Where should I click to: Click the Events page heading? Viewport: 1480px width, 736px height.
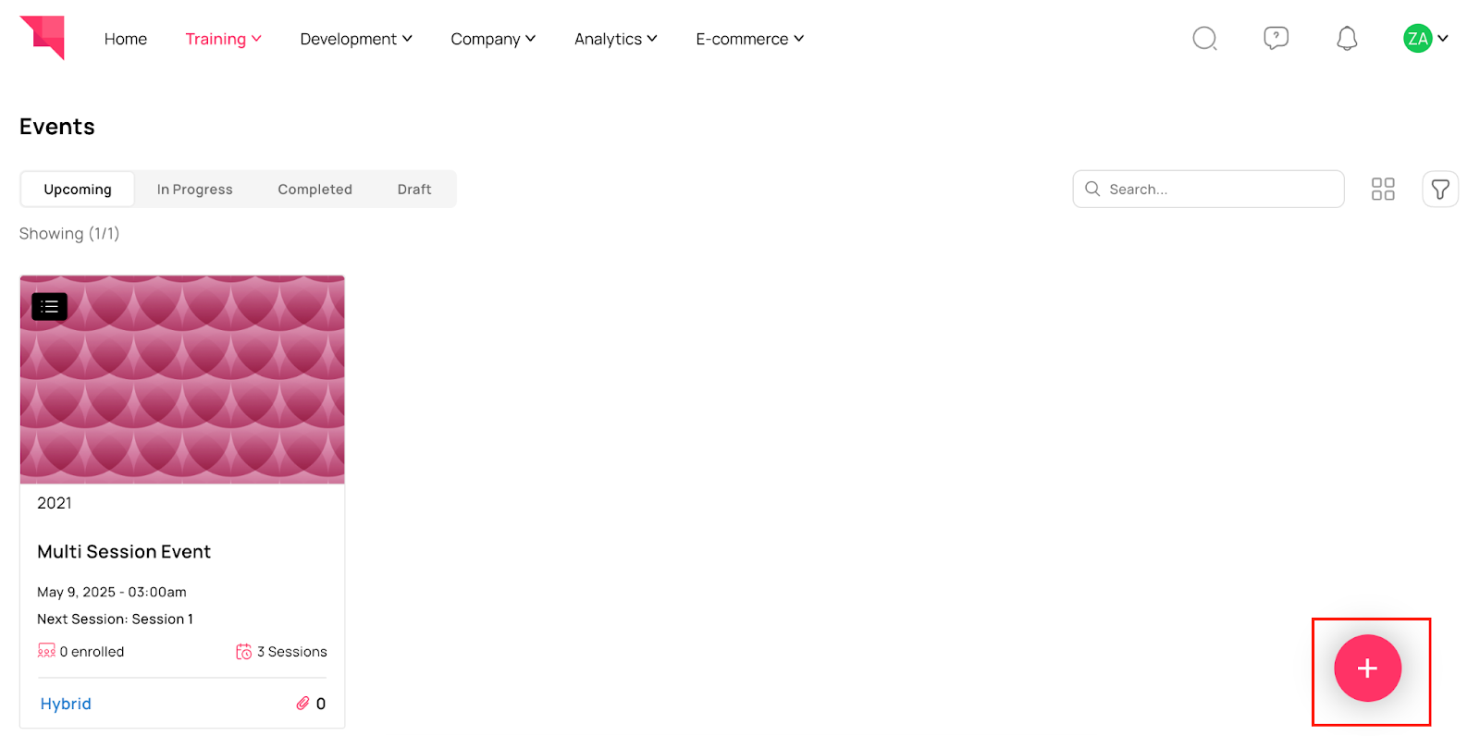click(x=57, y=127)
